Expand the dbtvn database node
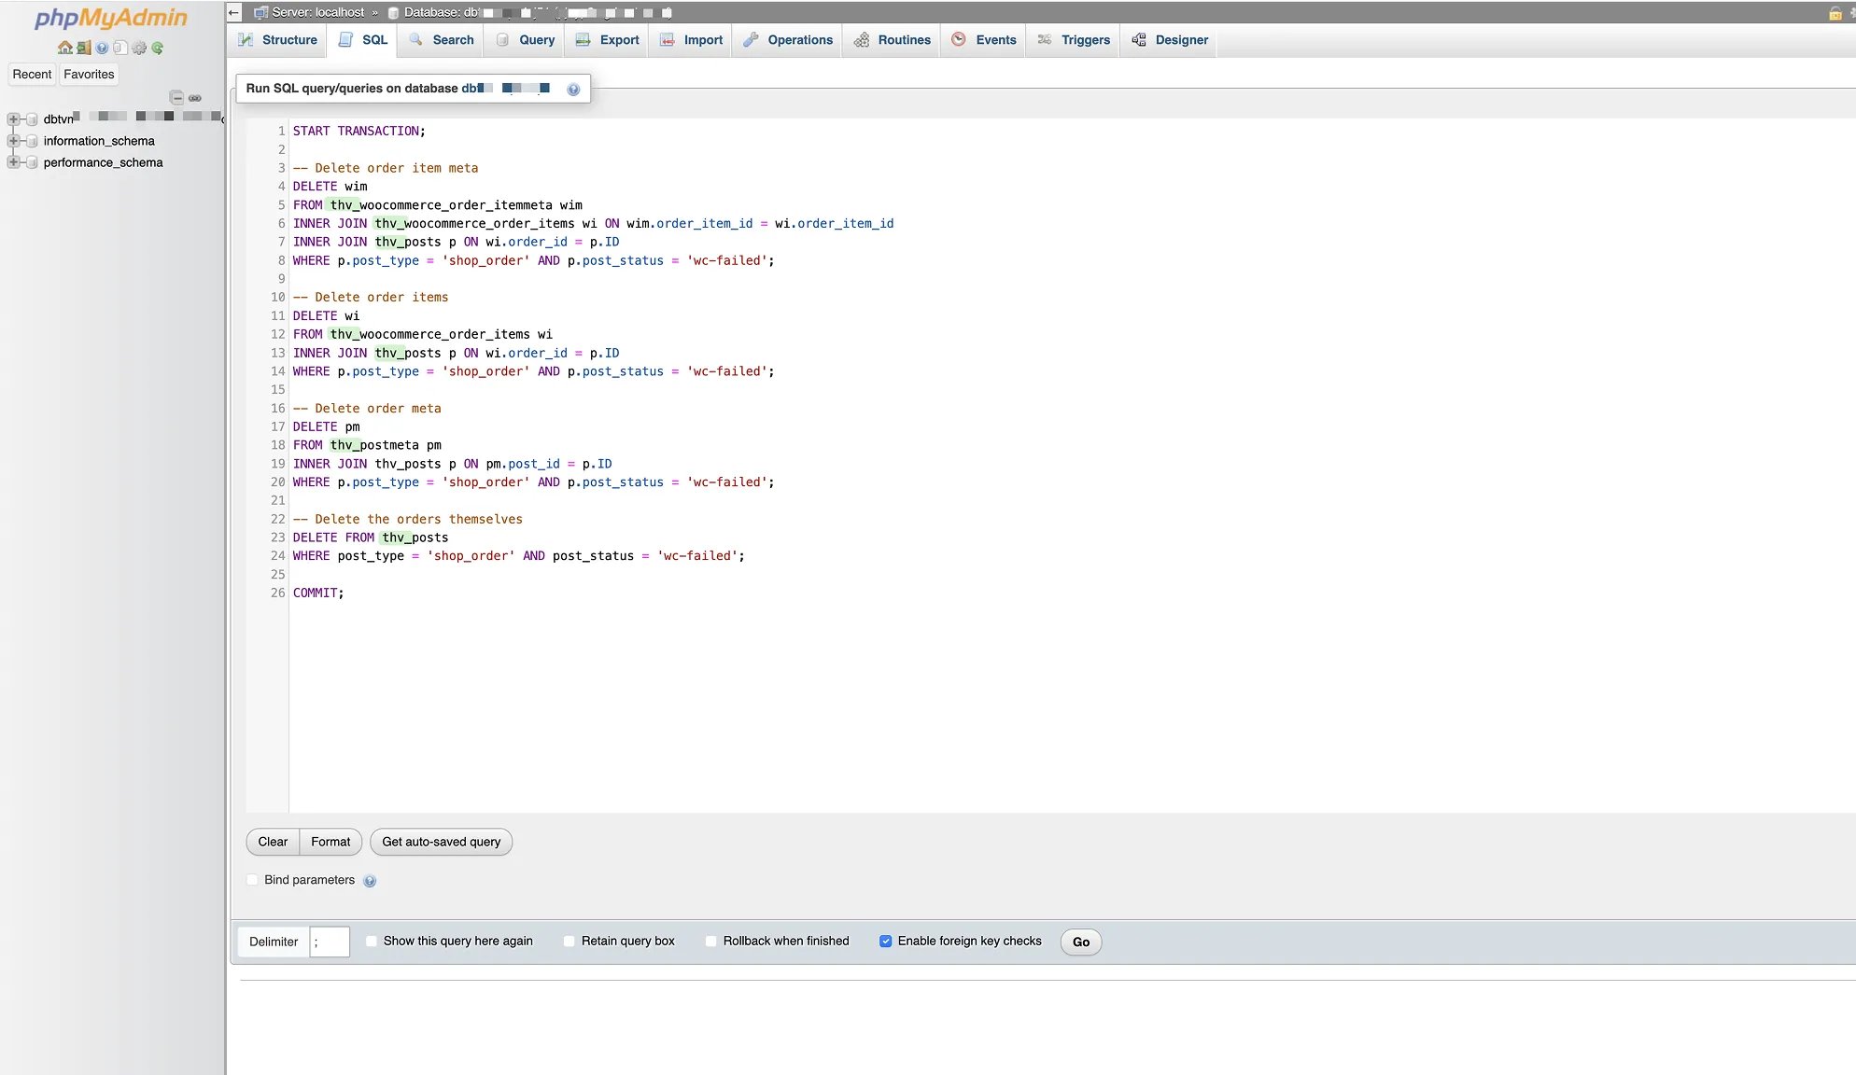 (x=13, y=119)
